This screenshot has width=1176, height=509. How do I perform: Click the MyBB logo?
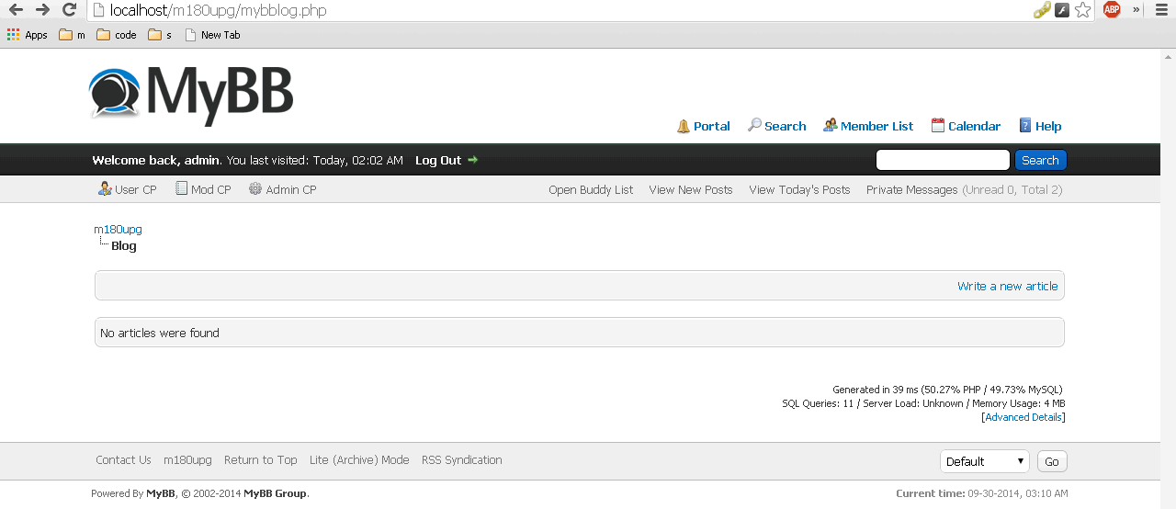pos(191,94)
